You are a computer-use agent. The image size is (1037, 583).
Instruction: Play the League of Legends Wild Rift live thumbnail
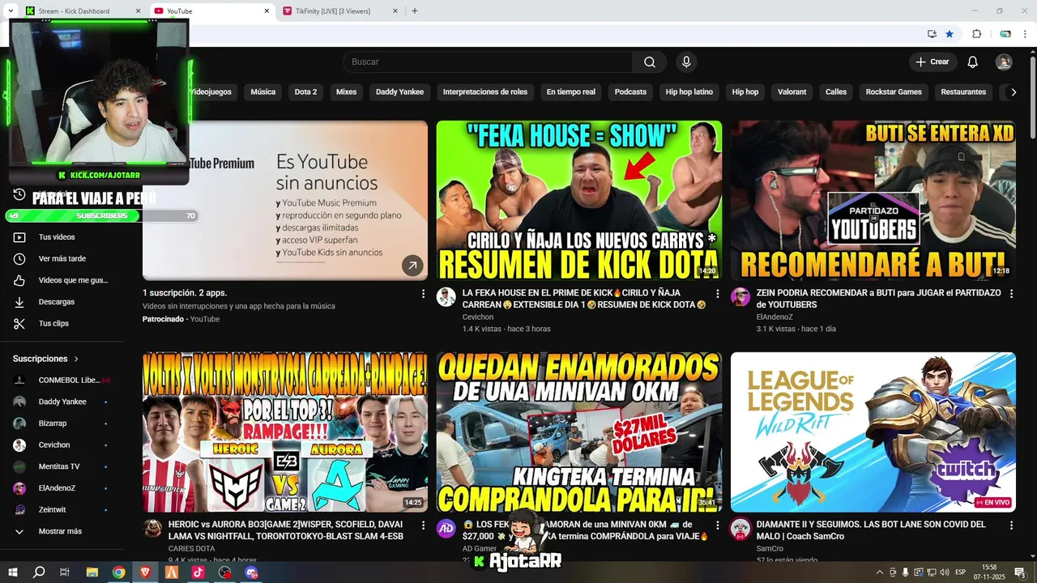pyautogui.click(x=873, y=432)
